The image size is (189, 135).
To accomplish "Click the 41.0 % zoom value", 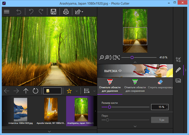I will point(163,57).
